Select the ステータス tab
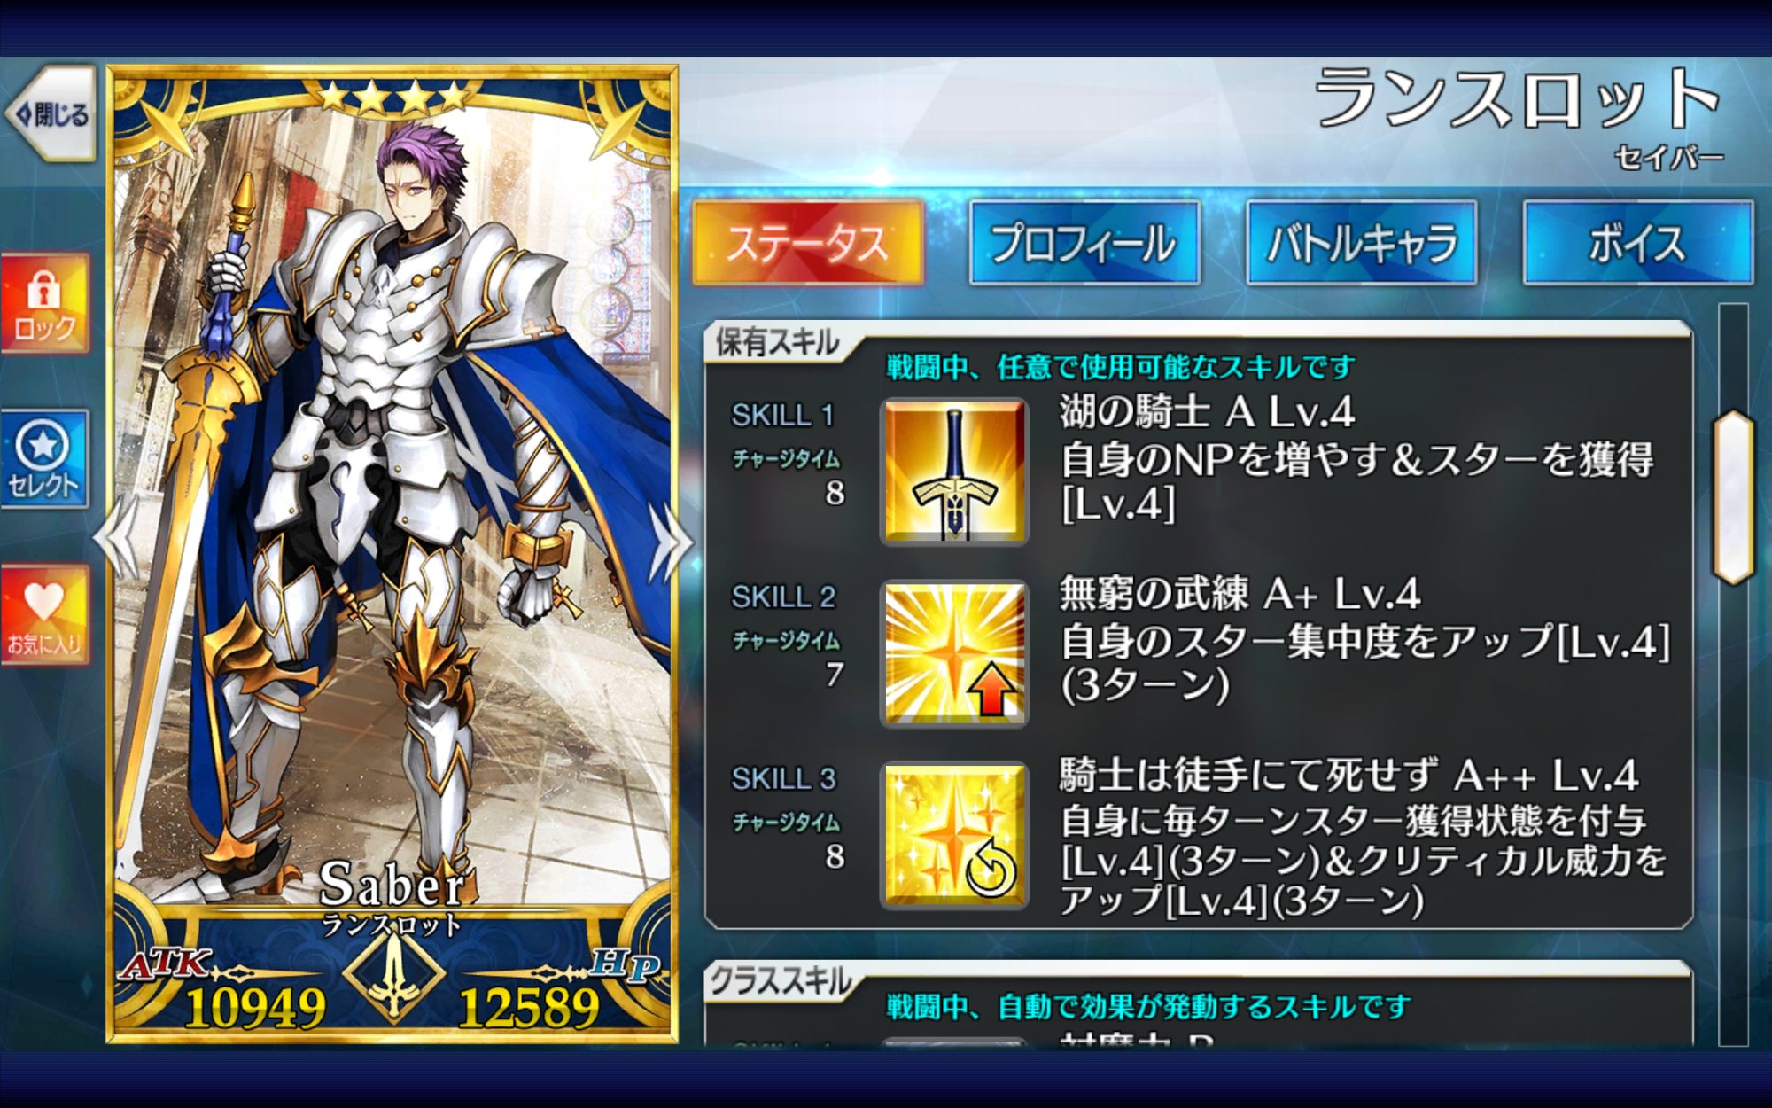The image size is (1772, 1108). [x=808, y=243]
